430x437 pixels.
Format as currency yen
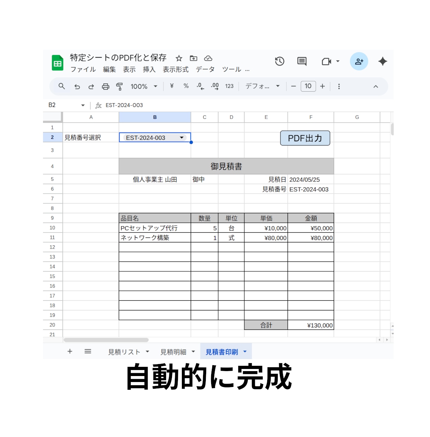(x=172, y=86)
